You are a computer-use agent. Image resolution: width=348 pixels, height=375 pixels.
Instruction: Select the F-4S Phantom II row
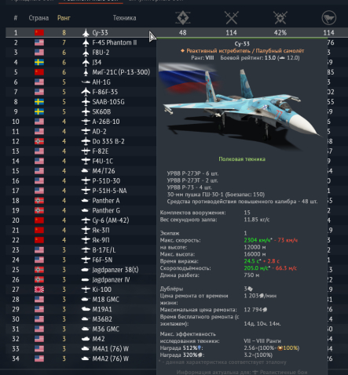(x=81, y=42)
